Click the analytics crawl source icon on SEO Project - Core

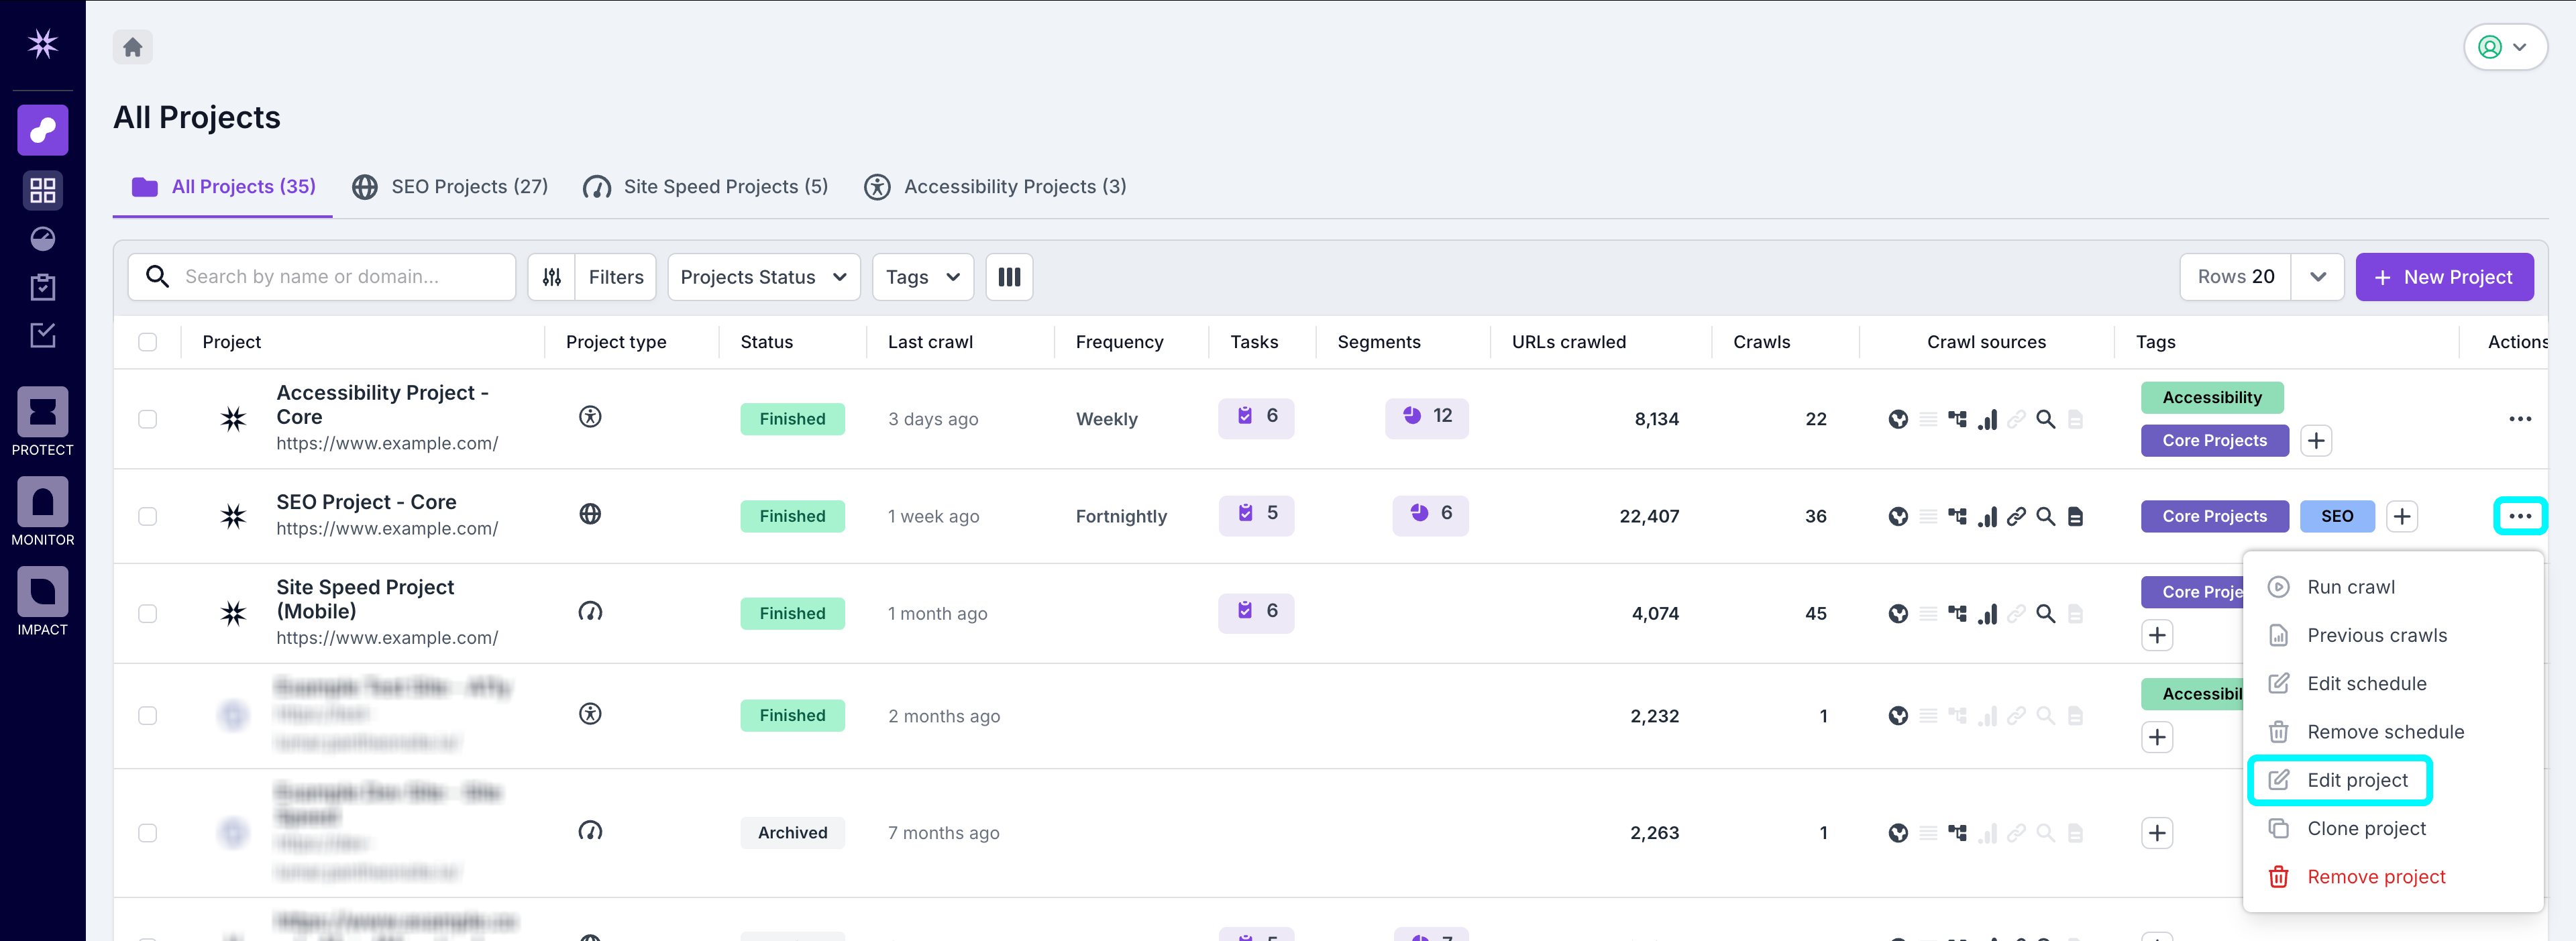tap(1988, 516)
